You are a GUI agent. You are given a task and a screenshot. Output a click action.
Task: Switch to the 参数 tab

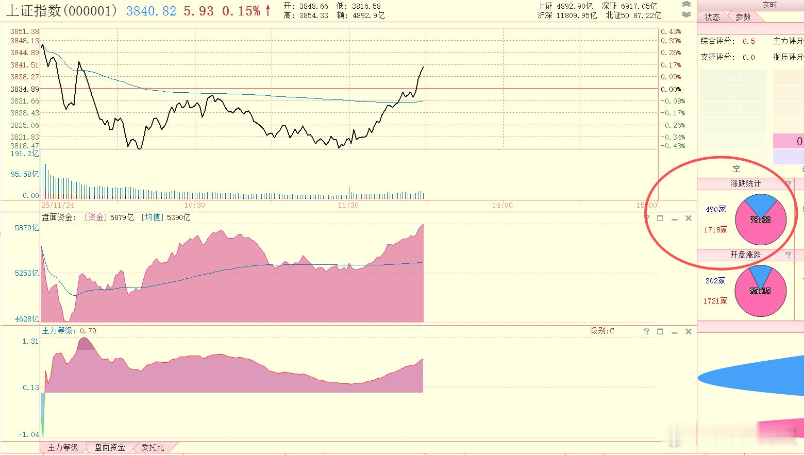coord(743,17)
